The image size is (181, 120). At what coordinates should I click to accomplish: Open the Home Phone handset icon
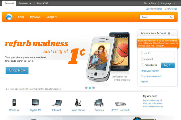[78, 102]
